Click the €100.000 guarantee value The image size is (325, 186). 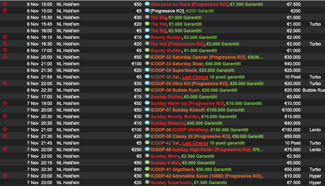[x=291, y=110]
